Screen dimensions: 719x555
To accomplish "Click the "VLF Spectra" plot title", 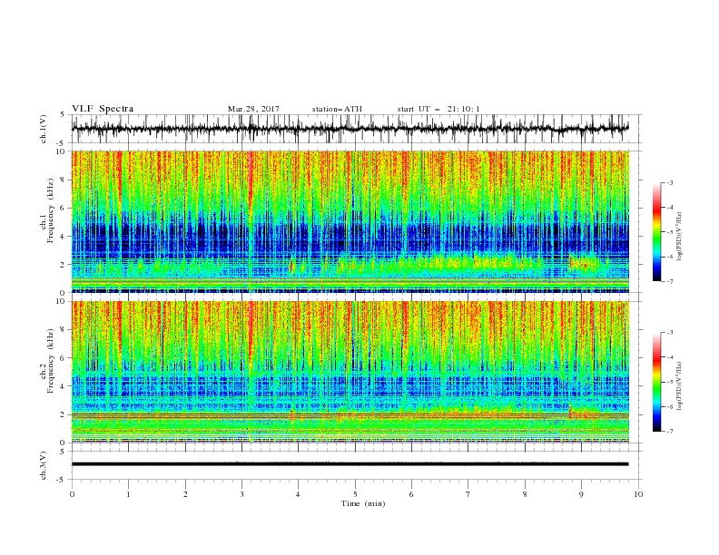I will [103, 109].
